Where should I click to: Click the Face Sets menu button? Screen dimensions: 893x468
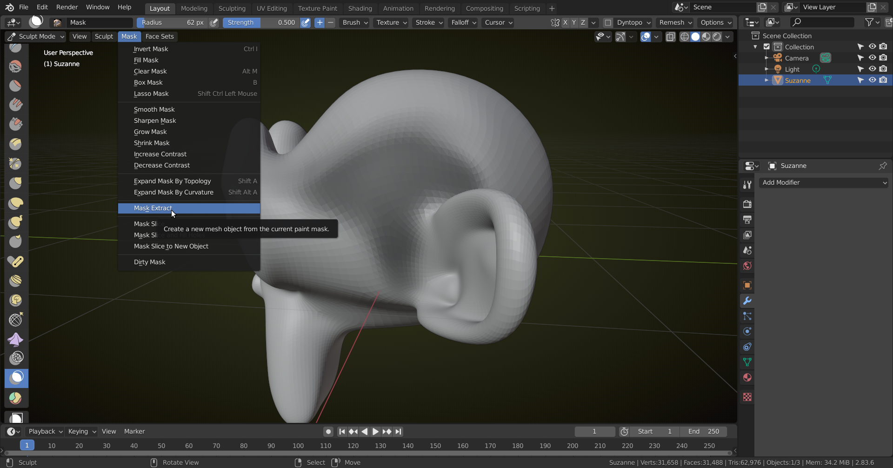point(159,37)
